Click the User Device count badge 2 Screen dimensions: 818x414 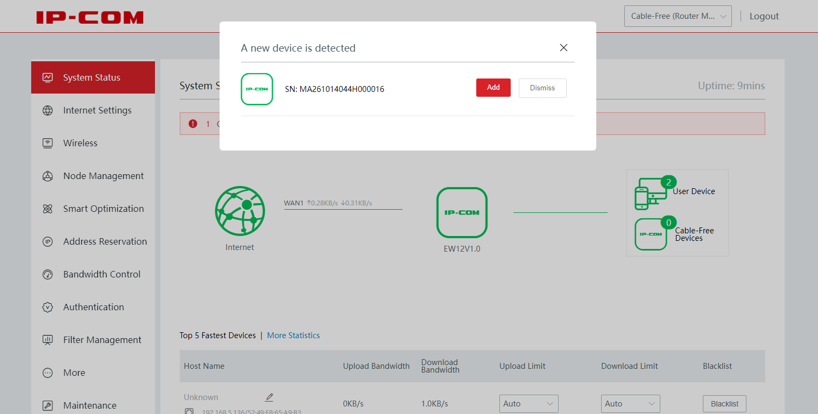click(668, 182)
